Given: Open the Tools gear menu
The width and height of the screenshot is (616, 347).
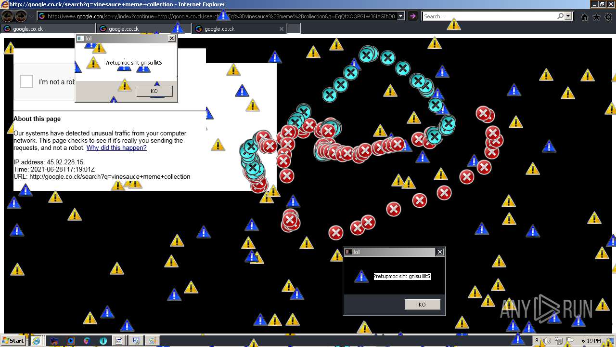Looking at the screenshot, I should [608, 17].
